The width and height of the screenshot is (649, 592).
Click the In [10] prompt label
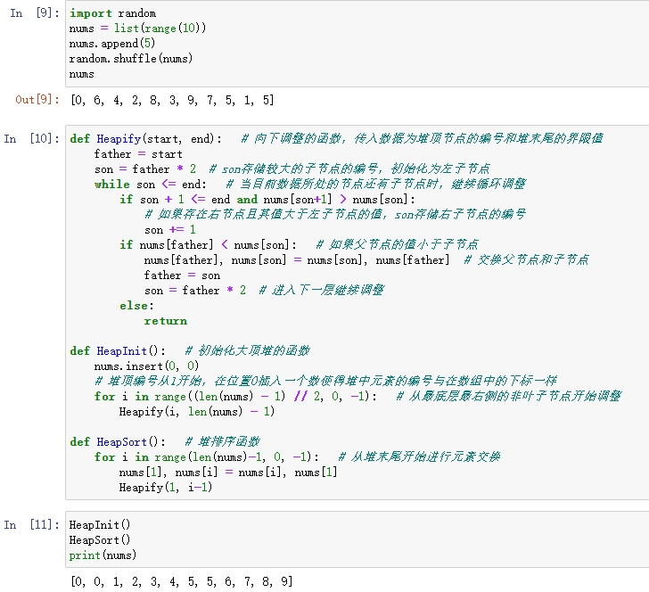(32, 138)
